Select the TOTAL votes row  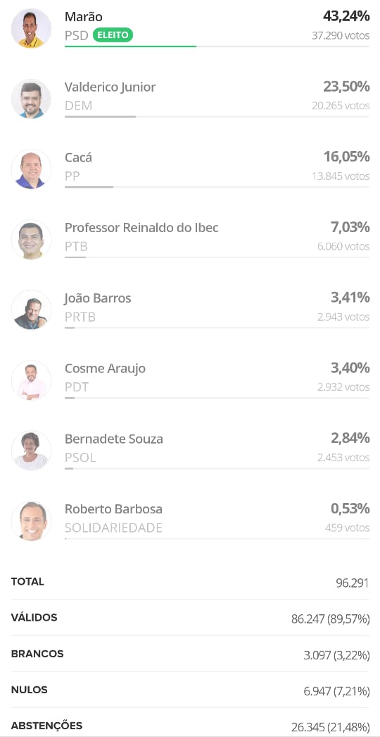[x=190, y=582]
